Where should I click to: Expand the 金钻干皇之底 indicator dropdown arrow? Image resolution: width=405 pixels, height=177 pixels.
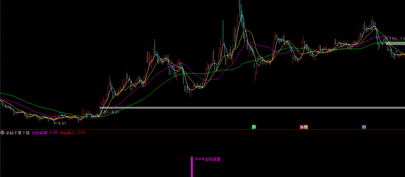[x=3, y=132]
